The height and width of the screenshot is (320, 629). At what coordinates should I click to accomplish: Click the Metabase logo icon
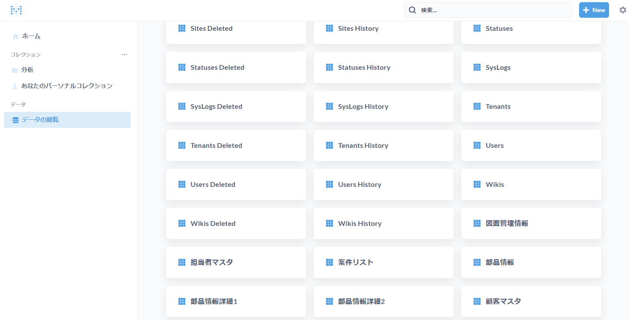coord(16,10)
